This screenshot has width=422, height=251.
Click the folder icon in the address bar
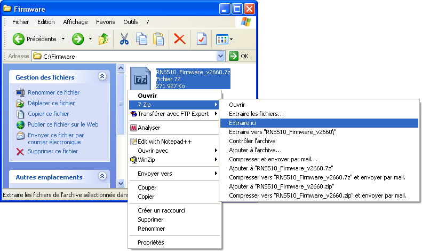37,56
